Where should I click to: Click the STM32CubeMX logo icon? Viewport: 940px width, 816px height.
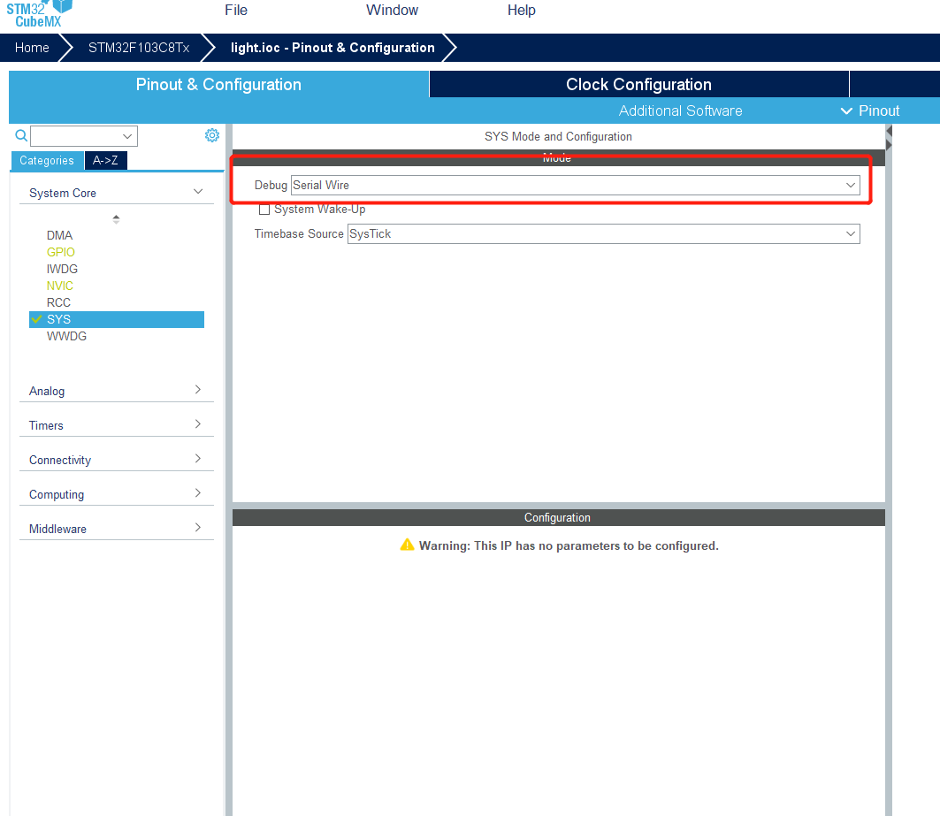tap(40, 14)
